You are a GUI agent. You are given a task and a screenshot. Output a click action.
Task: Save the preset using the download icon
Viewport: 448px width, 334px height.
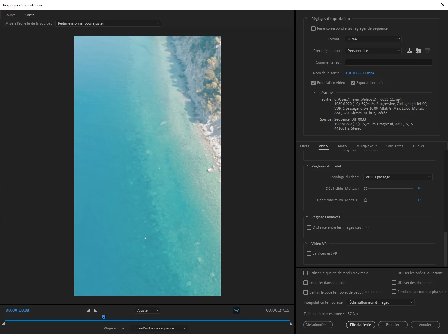pyautogui.click(x=410, y=51)
